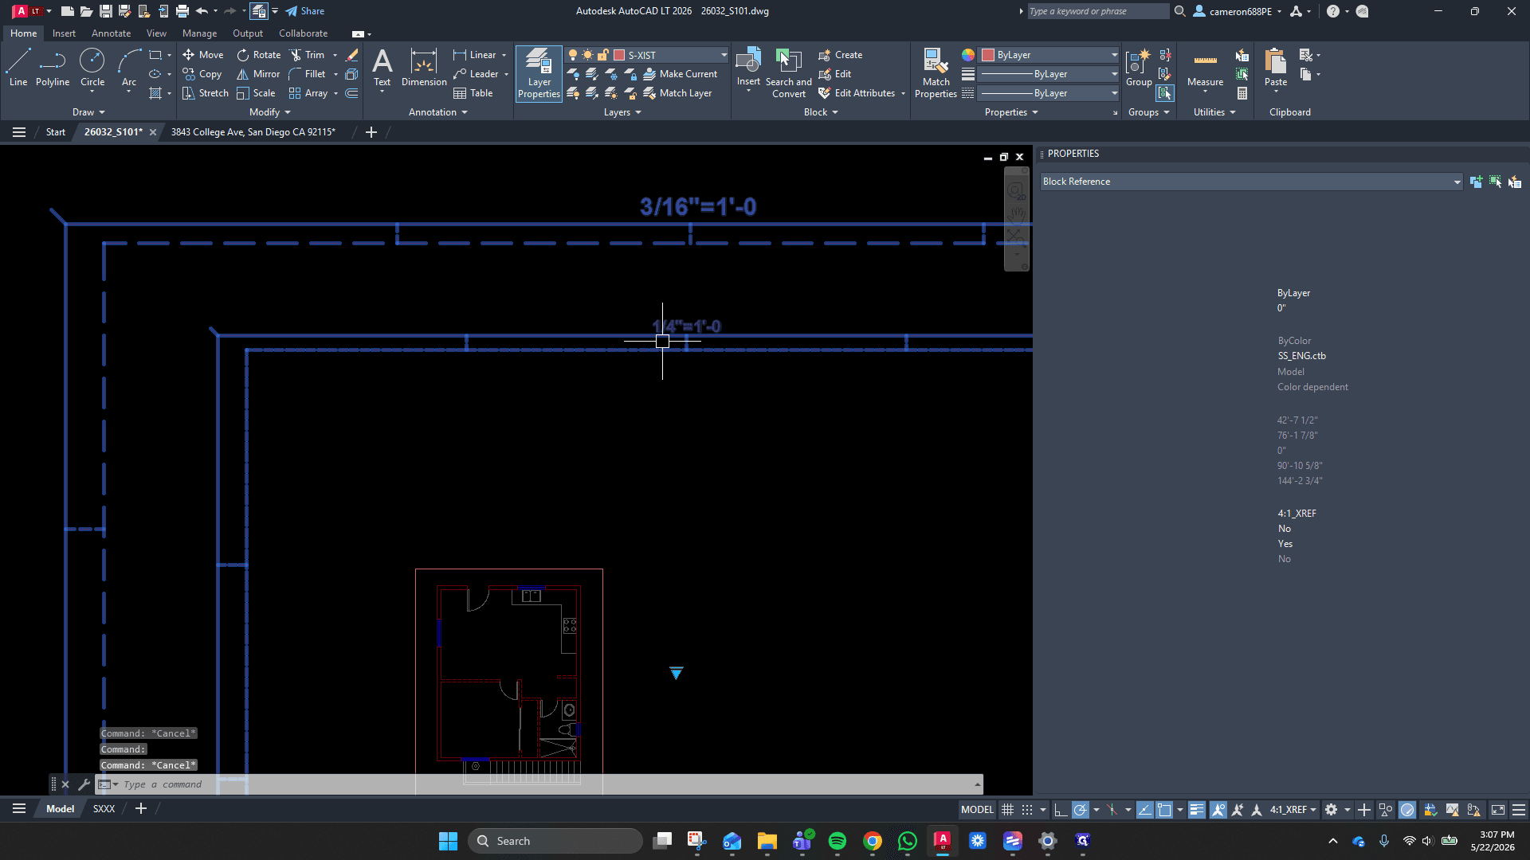The height and width of the screenshot is (860, 1530).
Task: Toggle ortho mode in status bar
Action: 1061,810
